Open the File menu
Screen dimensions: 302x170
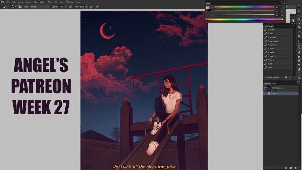pos(8,2)
